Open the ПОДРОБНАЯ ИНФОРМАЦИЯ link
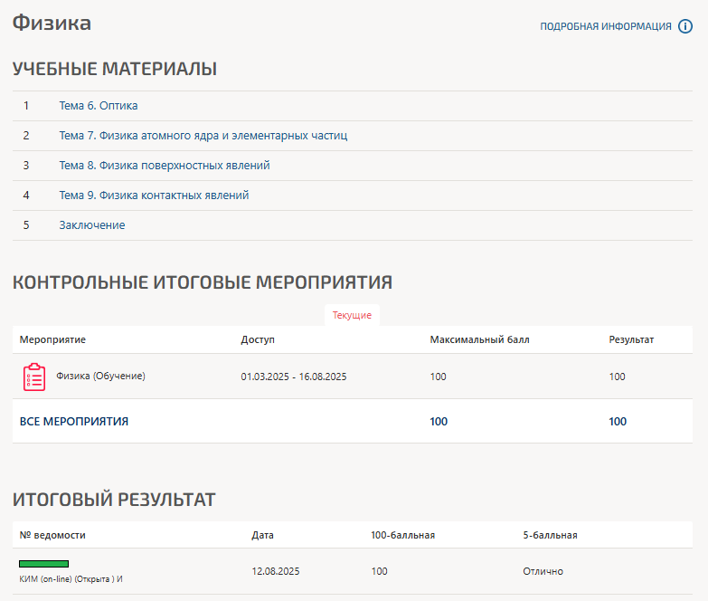708x601 pixels. click(x=605, y=26)
